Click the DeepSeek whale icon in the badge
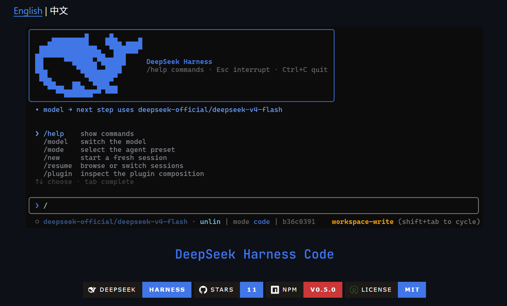Viewport: 507px width, 306px height. 92,290
